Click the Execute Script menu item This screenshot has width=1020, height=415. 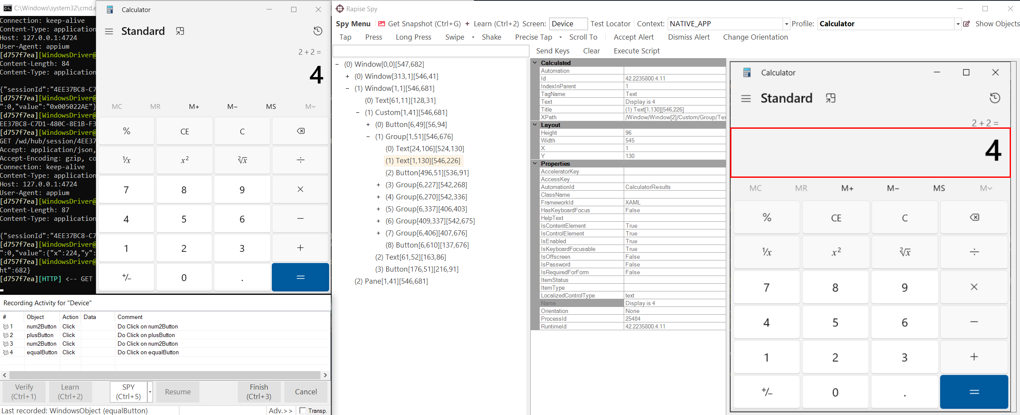pos(636,51)
